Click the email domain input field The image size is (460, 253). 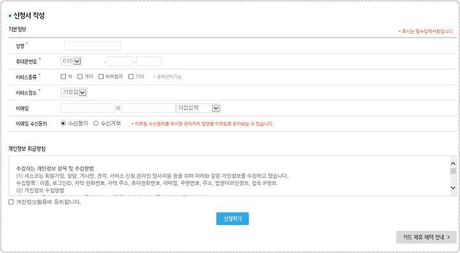149,108
